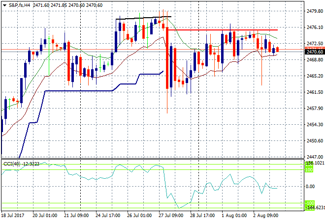Image resolution: width=325 pixels, height=221 pixels.
Task: Click the -144.6231 CCI scale value
Action: coord(316,208)
